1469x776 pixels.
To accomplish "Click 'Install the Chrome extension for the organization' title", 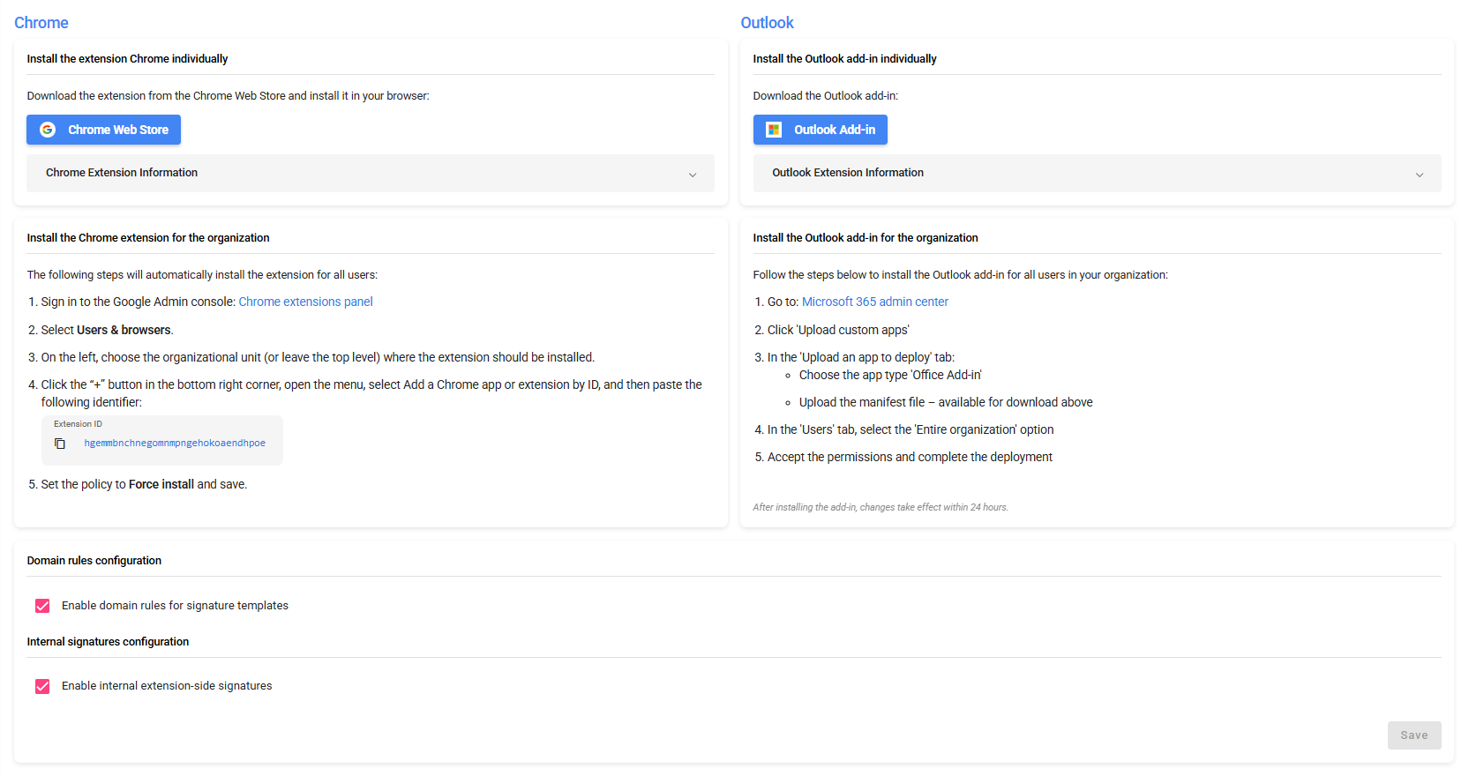I will point(148,238).
